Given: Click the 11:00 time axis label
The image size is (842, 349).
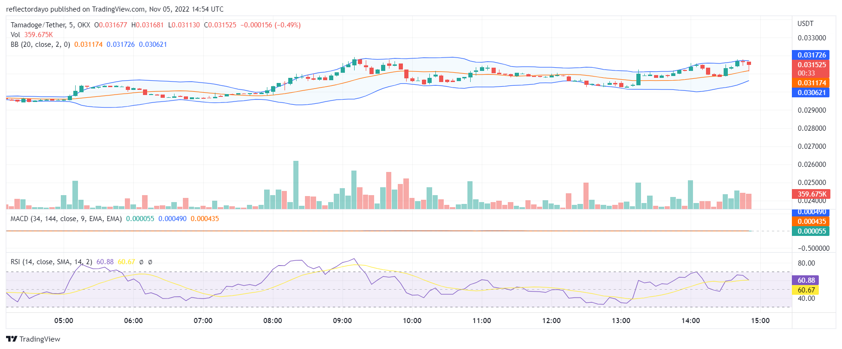Looking at the screenshot, I should 481,321.
